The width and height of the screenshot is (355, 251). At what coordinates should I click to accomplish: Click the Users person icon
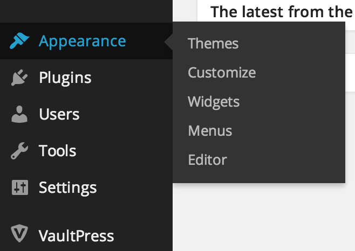click(19, 114)
